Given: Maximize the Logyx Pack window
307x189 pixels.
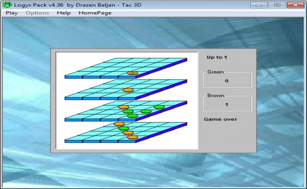Looking at the screenshot, I should click(x=277, y=5).
